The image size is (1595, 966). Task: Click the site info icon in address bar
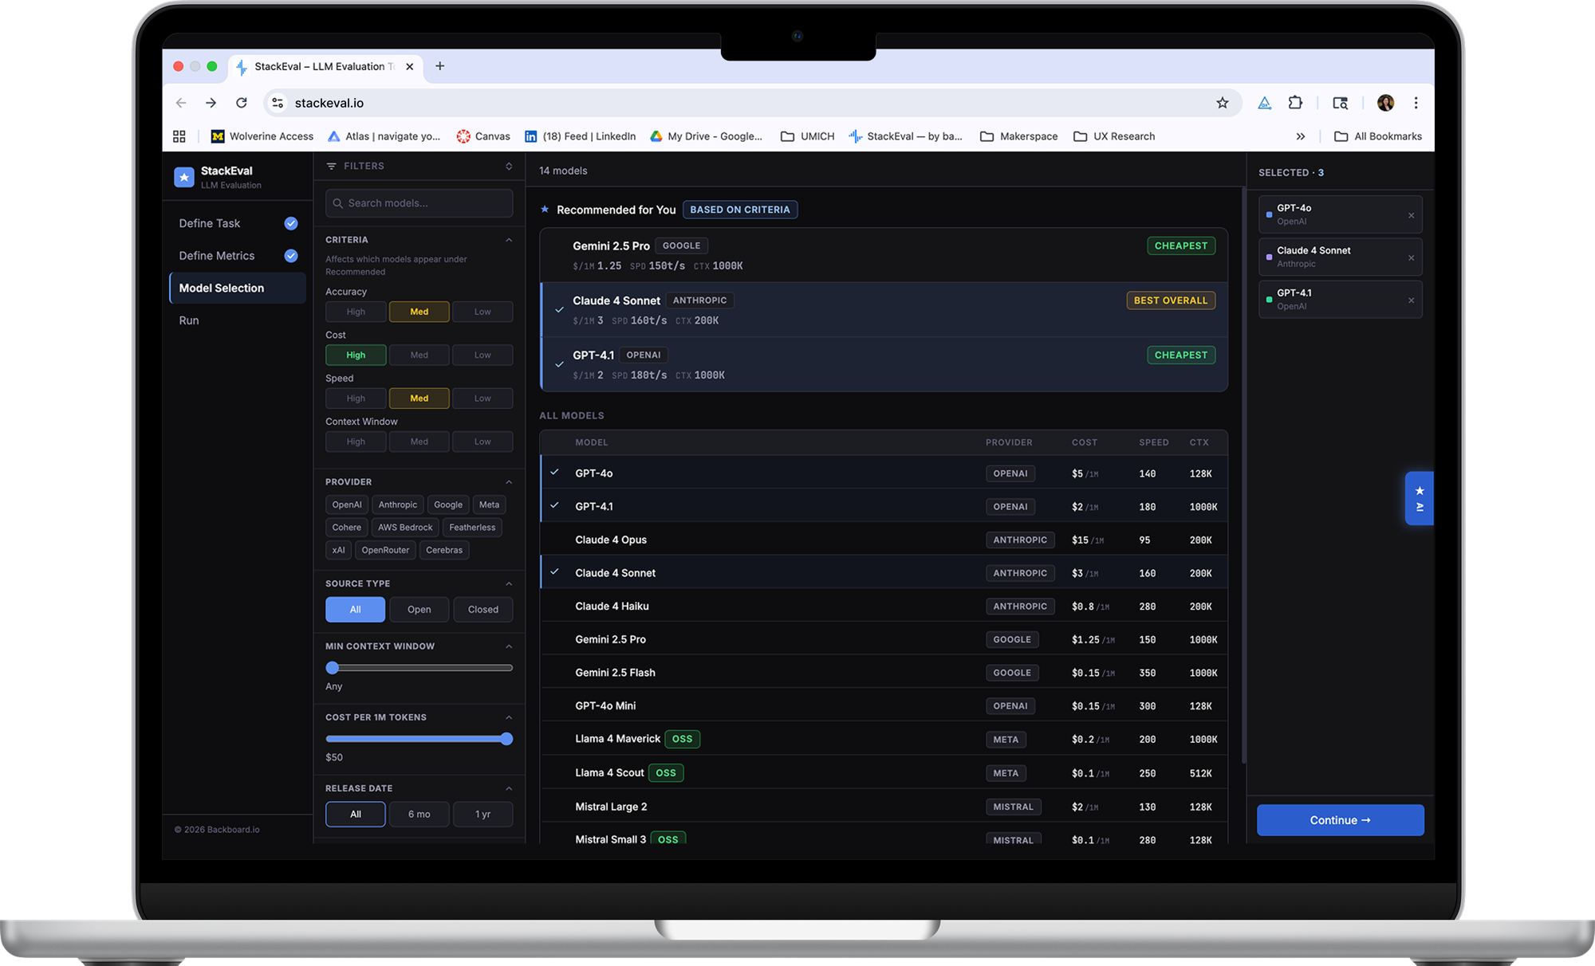pos(278,103)
